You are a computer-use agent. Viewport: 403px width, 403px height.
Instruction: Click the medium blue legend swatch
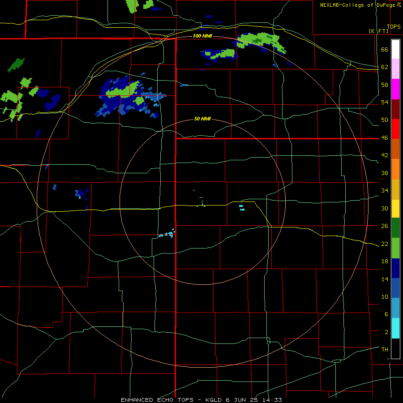395,288
